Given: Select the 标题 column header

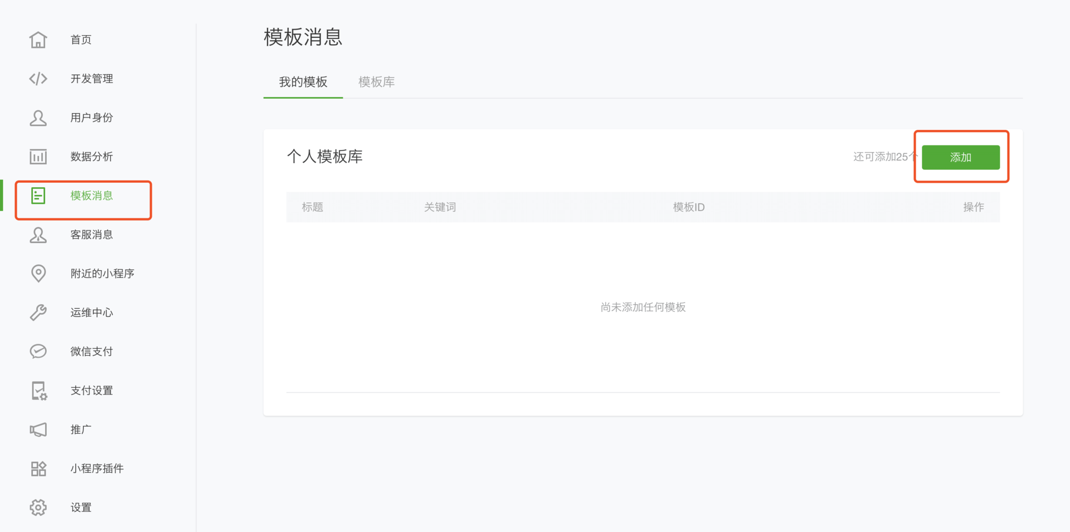Looking at the screenshot, I should coord(312,207).
